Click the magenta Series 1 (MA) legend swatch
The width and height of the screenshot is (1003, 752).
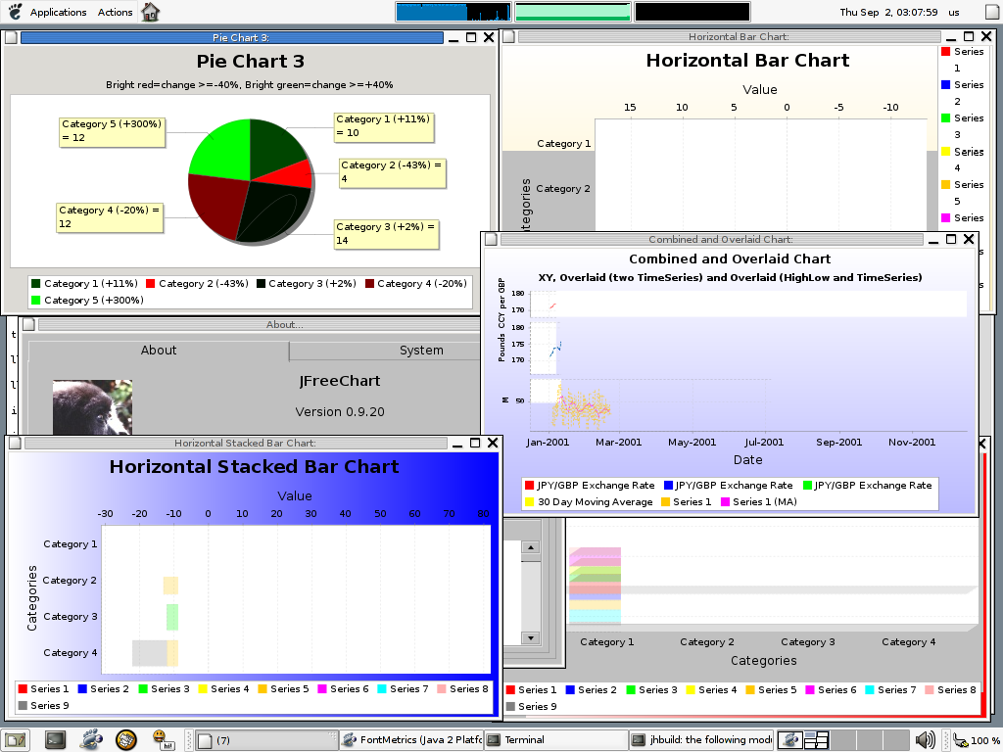[726, 502]
